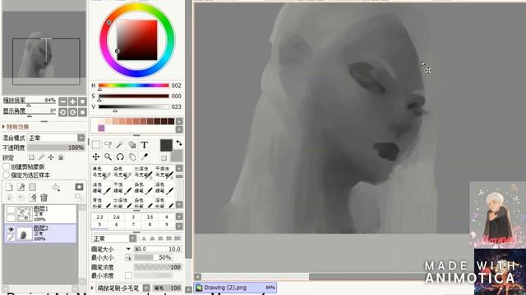The image size is (526, 295).
Task: Select the Hand pan tool
Action: click(132, 157)
